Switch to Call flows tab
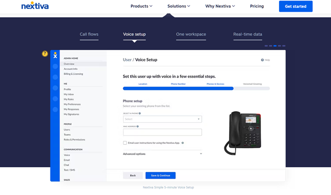 (x=89, y=34)
